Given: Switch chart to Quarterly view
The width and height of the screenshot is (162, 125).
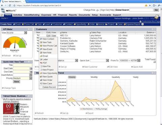Looking at the screenshot, I should (116, 77).
